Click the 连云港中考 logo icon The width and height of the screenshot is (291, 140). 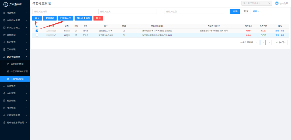pos(6,4)
